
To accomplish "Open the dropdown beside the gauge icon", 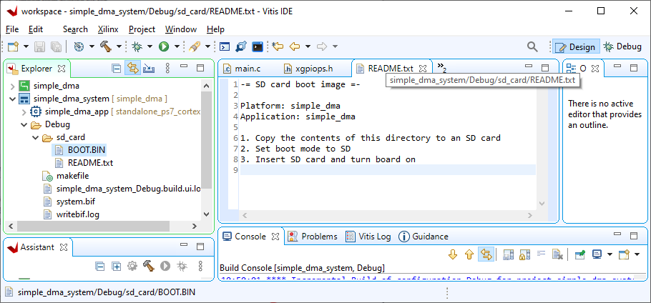I will click(92, 47).
